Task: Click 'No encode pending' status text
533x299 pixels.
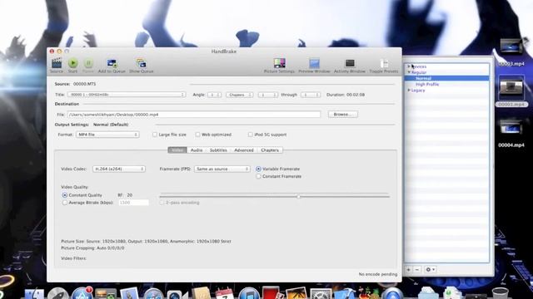Action: (377, 274)
